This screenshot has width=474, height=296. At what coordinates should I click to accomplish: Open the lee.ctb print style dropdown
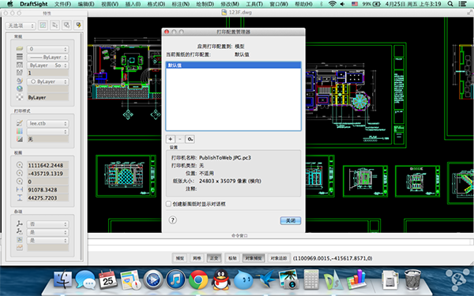point(47,123)
